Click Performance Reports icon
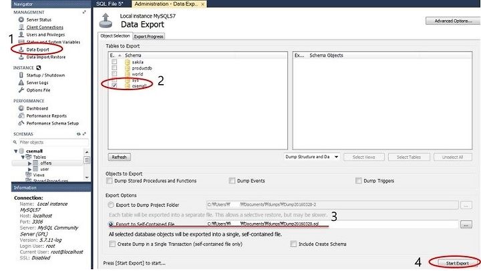Screen dimensions: 481x271 point(21,115)
